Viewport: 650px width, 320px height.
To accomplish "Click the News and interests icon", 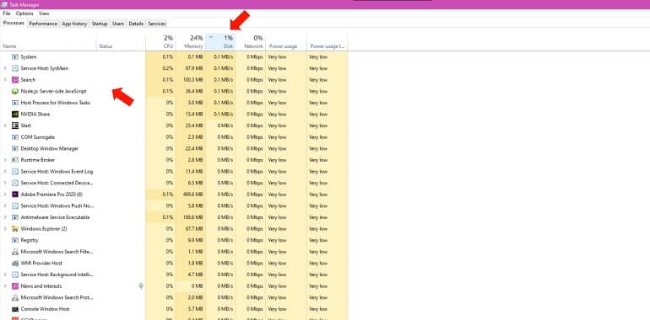I will [x=15, y=286].
